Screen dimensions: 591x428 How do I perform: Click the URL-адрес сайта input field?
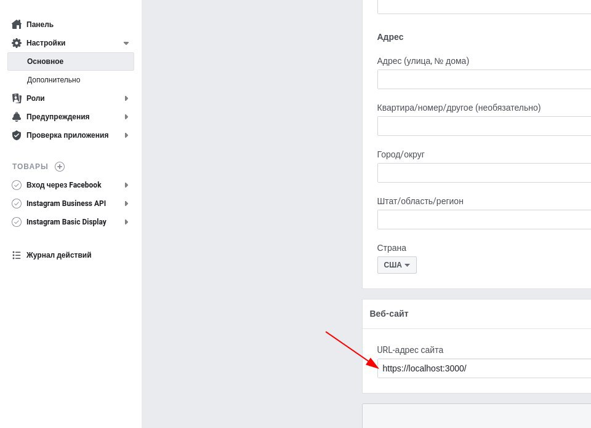coord(484,368)
